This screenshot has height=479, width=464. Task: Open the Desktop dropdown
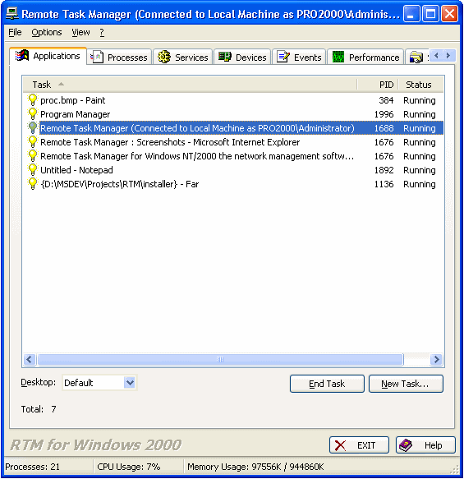click(130, 383)
